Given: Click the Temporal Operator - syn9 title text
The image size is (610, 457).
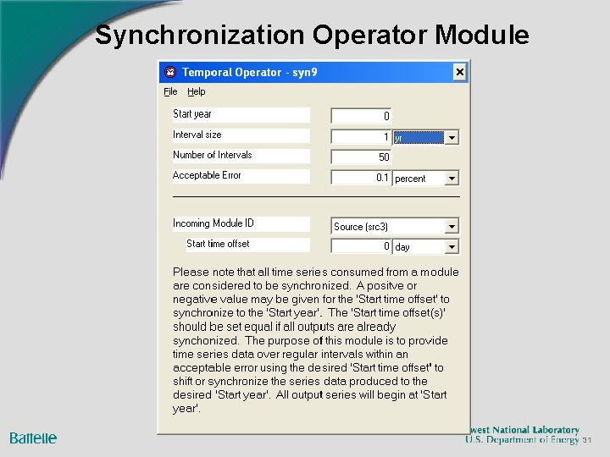Looking at the screenshot, I should point(250,72).
